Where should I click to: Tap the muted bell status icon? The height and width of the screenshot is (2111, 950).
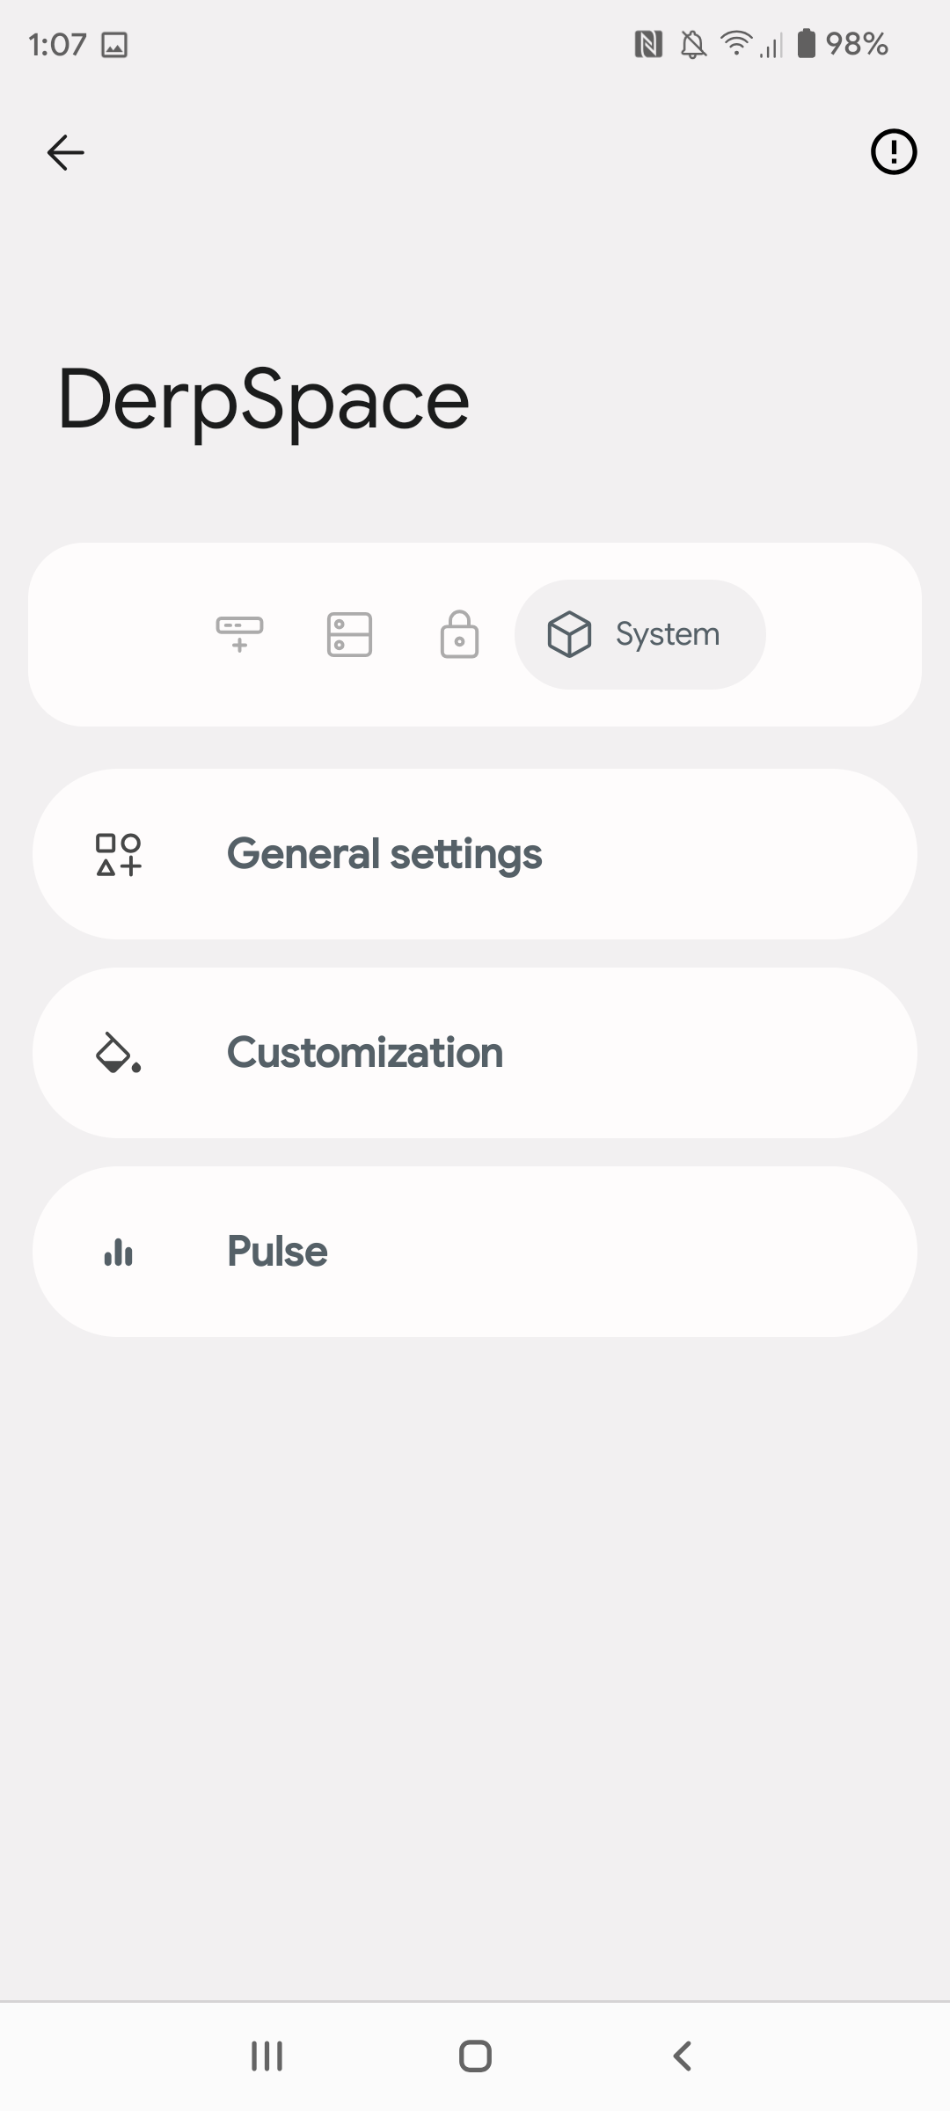click(693, 44)
